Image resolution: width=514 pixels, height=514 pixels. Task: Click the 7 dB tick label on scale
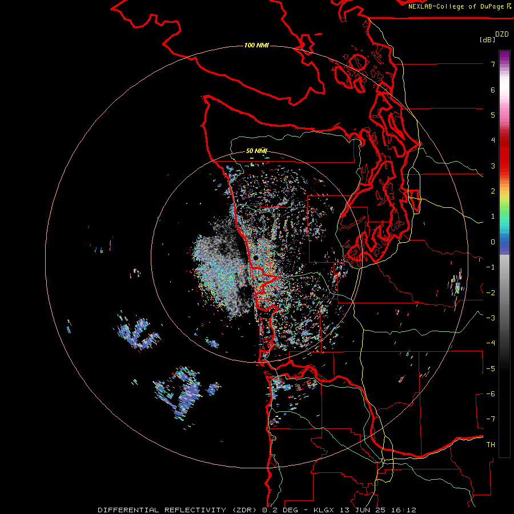pos(493,64)
